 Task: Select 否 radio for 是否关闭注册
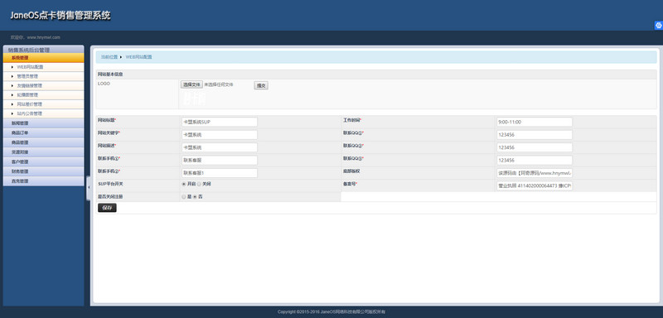[x=195, y=197]
